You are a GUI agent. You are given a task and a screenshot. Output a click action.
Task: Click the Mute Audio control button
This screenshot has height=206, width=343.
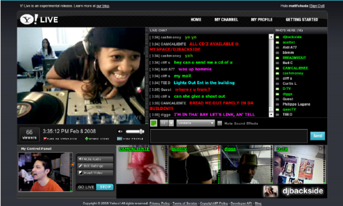point(95,159)
